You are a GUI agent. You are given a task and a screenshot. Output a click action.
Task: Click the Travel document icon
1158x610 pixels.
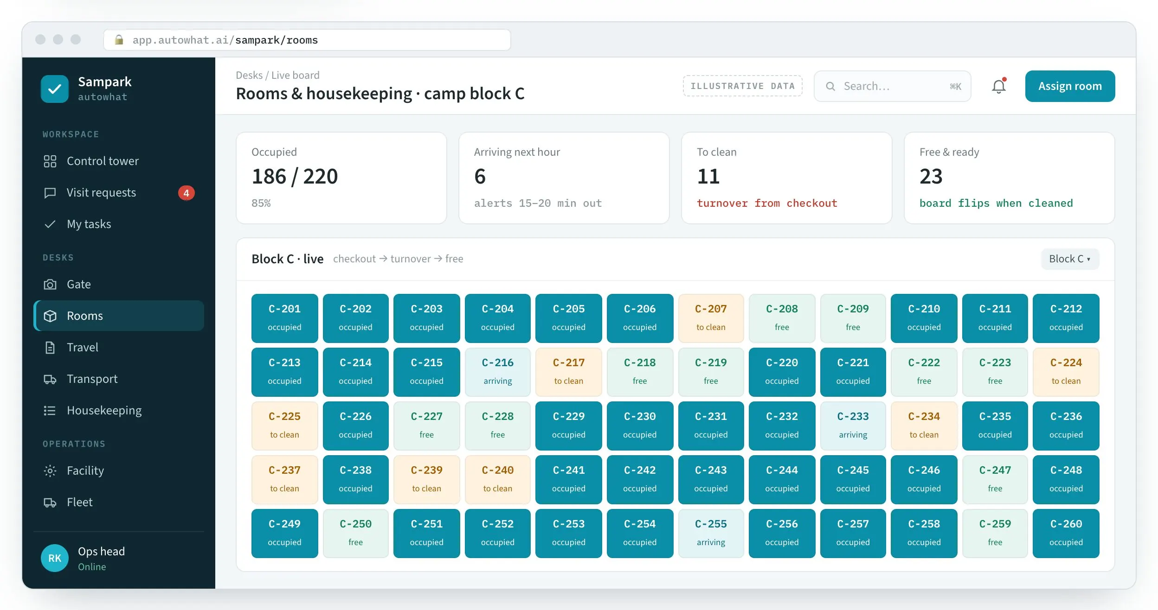[x=50, y=348]
